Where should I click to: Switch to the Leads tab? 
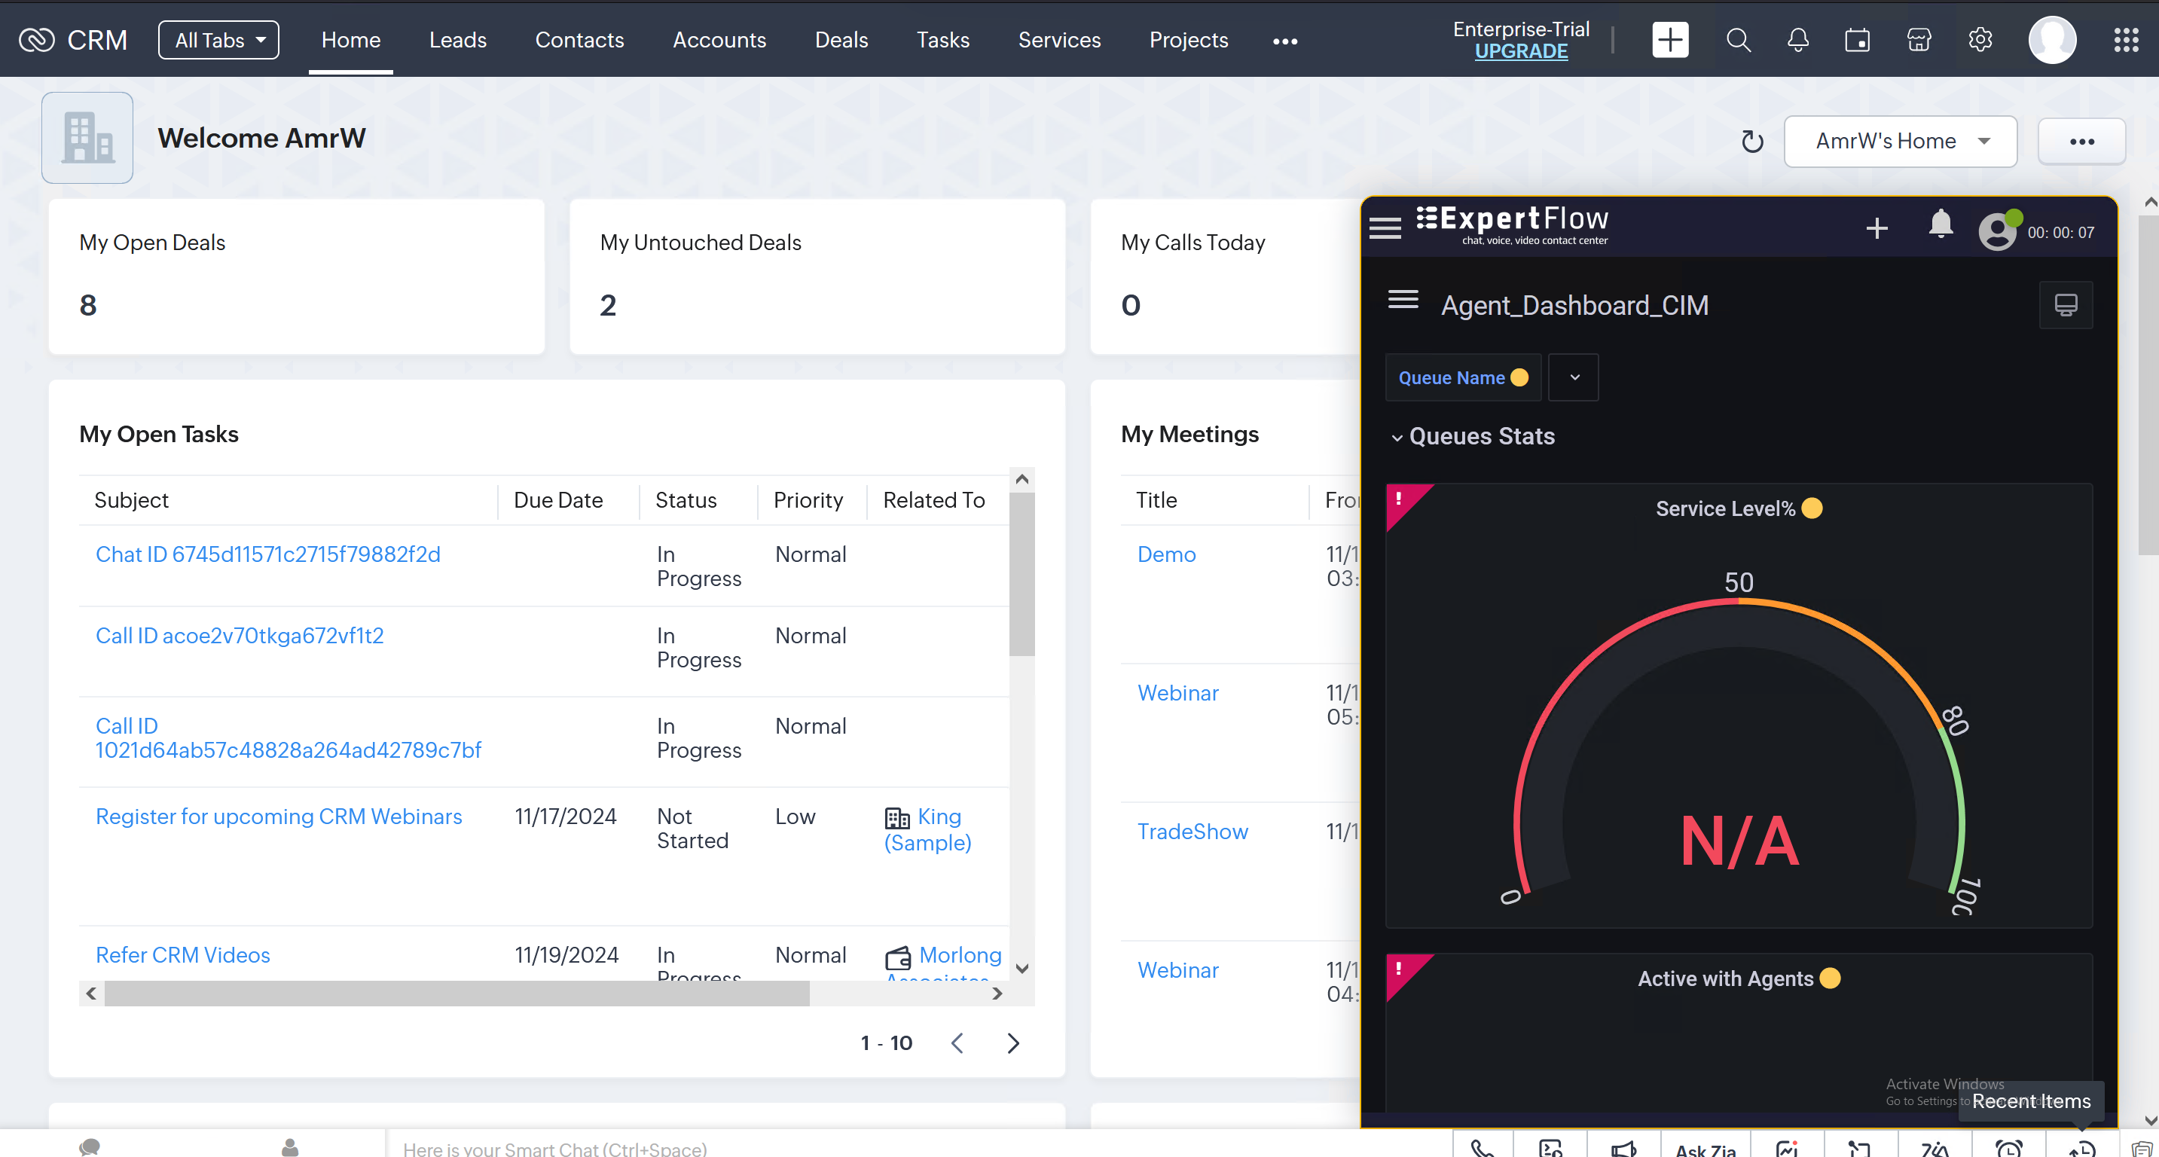[457, 39]
